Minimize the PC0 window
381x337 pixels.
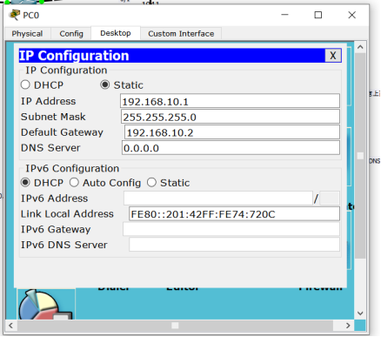pos(285,15)
